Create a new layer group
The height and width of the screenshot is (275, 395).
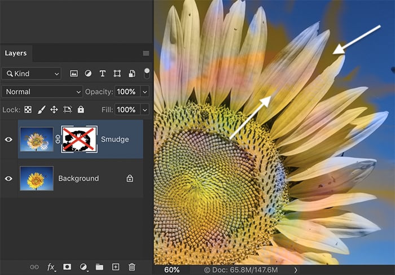click(x=99, y=267)
